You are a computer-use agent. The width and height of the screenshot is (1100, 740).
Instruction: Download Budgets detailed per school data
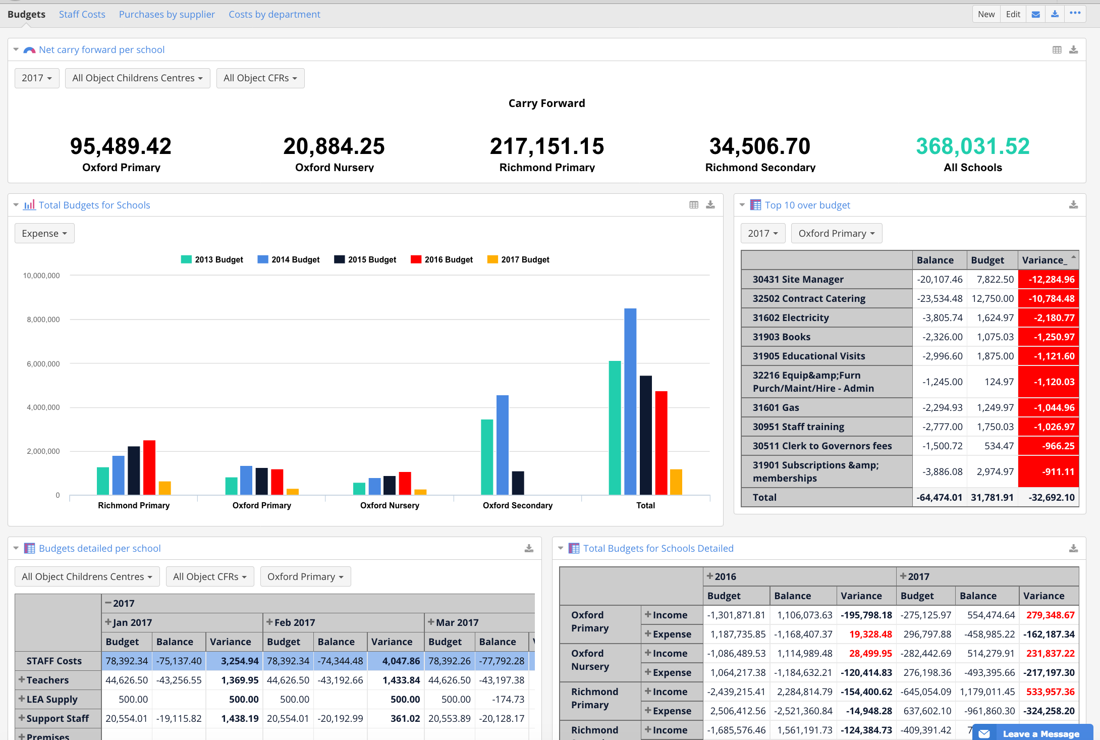(529, 548)
